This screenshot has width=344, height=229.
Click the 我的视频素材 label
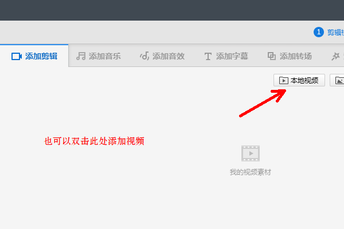point(251,172)
